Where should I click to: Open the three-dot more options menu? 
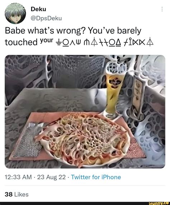click(162, 9)
